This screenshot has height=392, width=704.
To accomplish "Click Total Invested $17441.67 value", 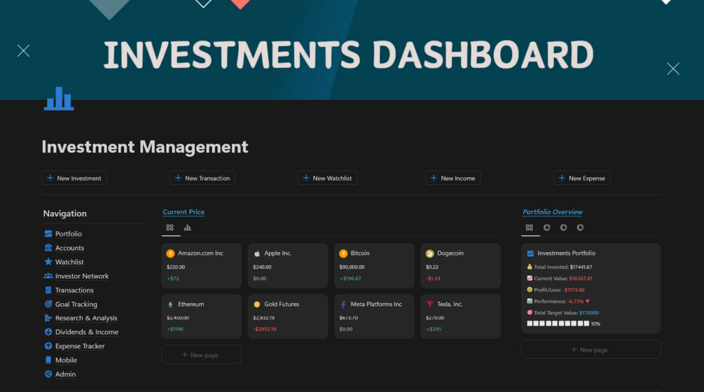I will tap(581, 267).
